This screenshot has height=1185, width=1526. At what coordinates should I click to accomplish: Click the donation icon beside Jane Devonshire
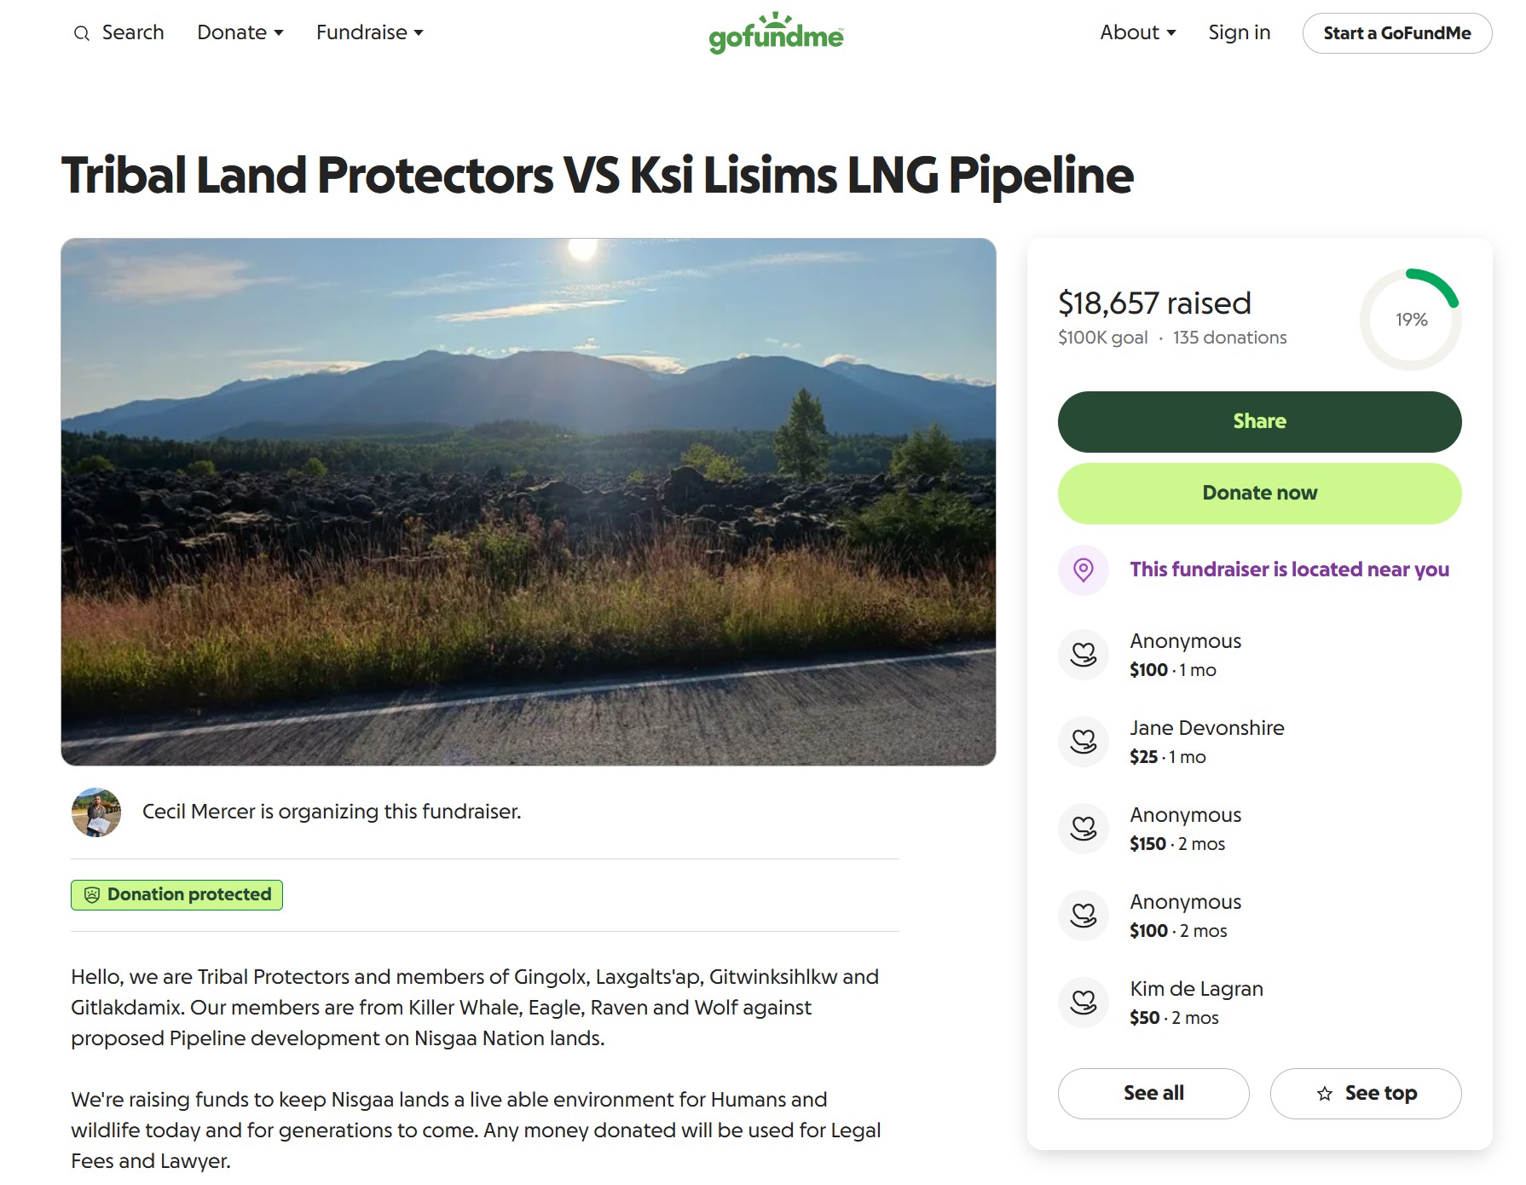point(1084,742)
